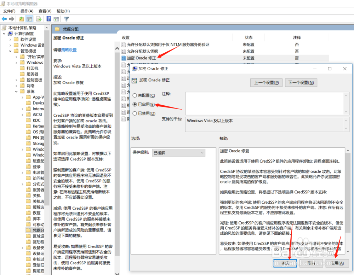Viewport: 354px width, 275px height.
Task: Click the 凭据分配 header folder icon
Action: click(x=57, y=29)
